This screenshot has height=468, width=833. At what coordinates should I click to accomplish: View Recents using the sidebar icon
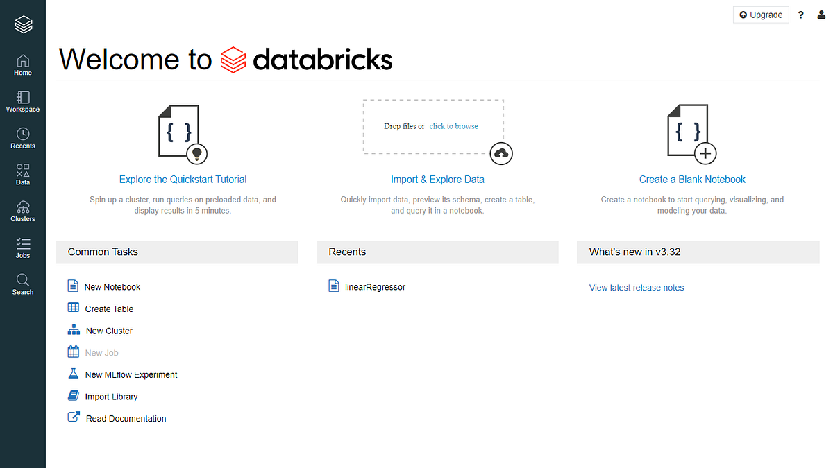click(x=23, y=139)
